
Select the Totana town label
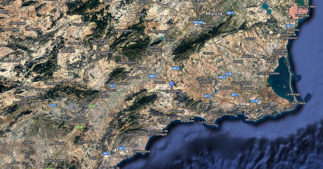142,68
